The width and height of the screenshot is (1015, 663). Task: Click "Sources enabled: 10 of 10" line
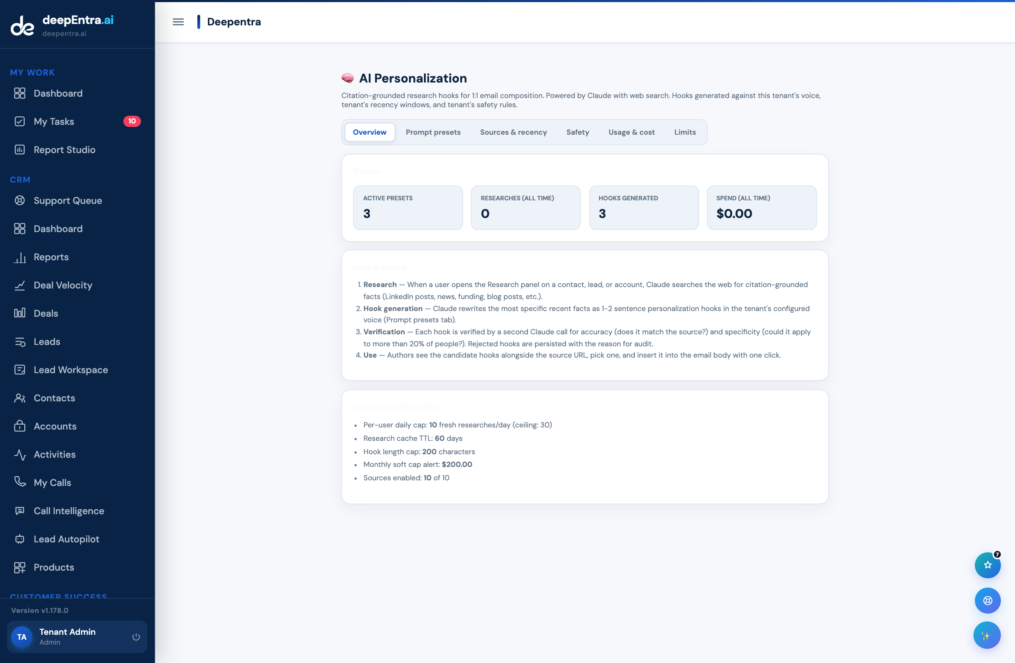coord(406,478)
